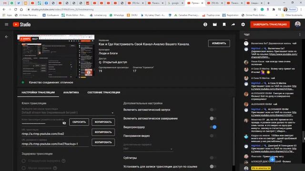This screenshot has height=171, width=305.
Task: Copy the stream key with КОПИРОВАТЬ
Action: (103, 122)
